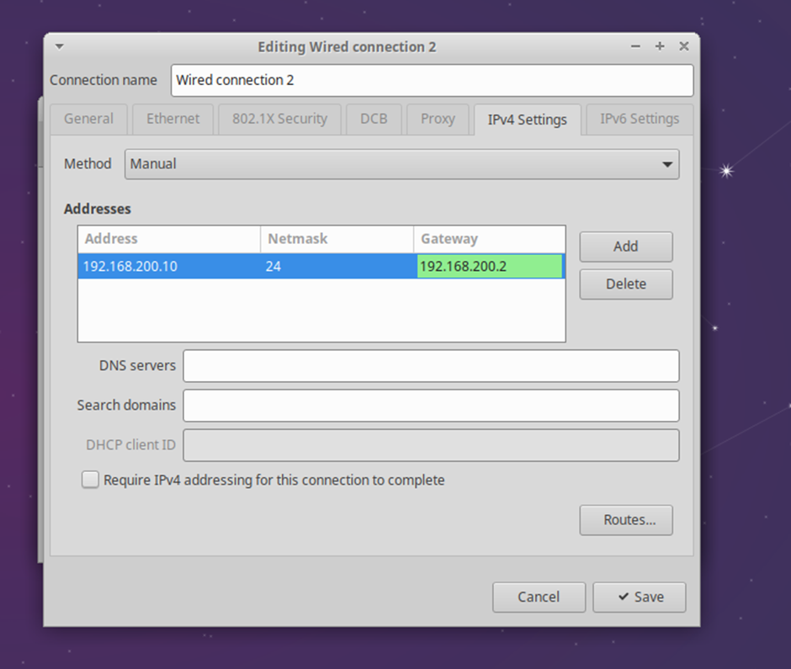Click Add to create a new address

coord(625,247)
